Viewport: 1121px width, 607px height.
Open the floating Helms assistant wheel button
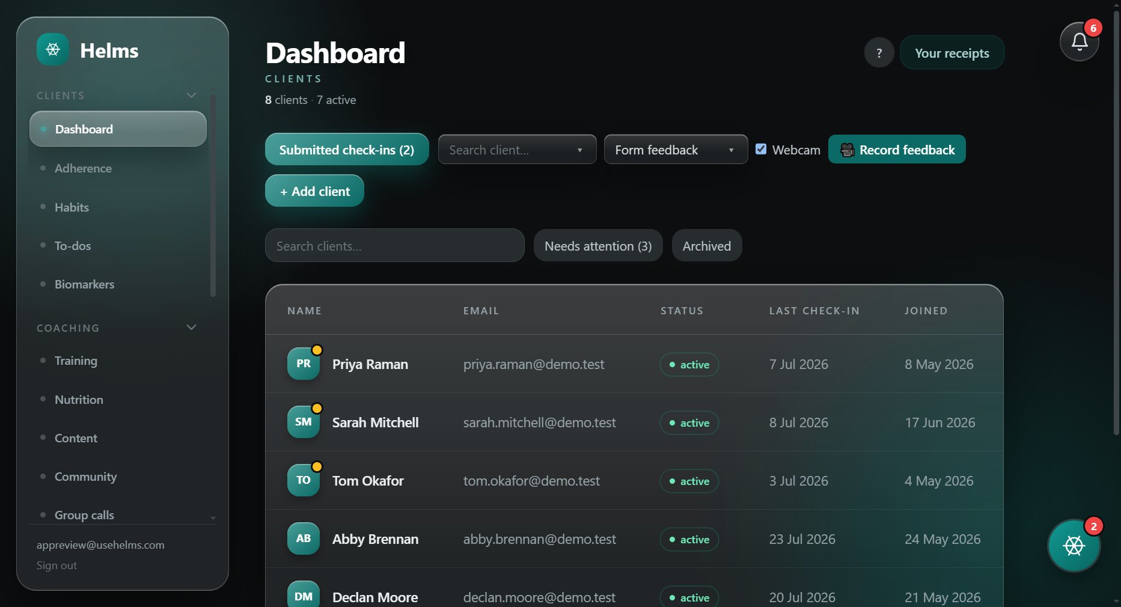[x=1074, y=546]
